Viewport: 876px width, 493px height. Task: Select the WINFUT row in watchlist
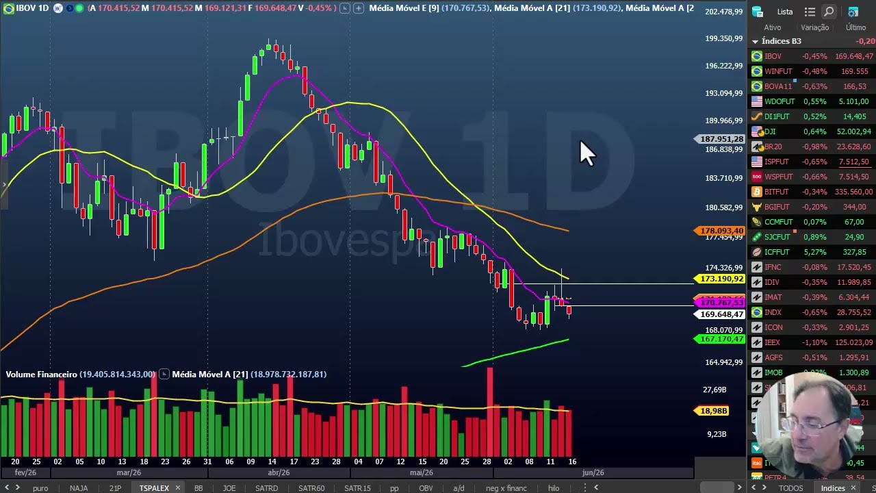813,71
